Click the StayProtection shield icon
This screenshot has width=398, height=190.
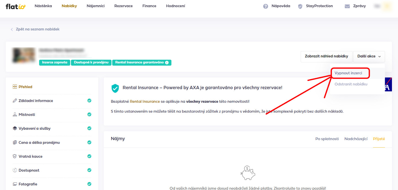[x=300, y=6]
